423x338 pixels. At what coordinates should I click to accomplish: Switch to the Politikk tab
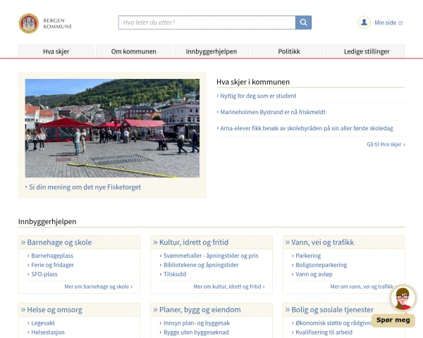(x=289, y=51)
